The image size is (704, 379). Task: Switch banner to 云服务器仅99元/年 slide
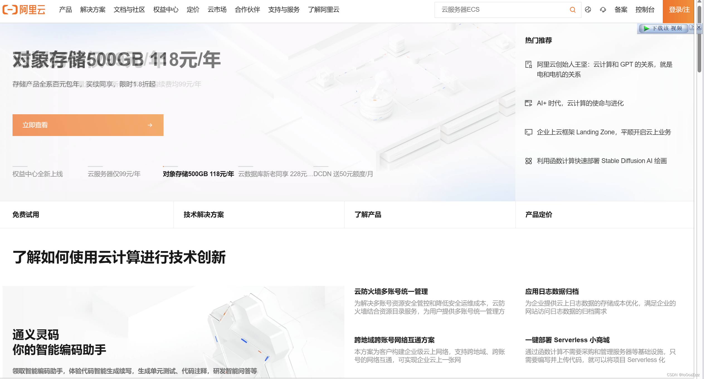(x=114, y=174)
